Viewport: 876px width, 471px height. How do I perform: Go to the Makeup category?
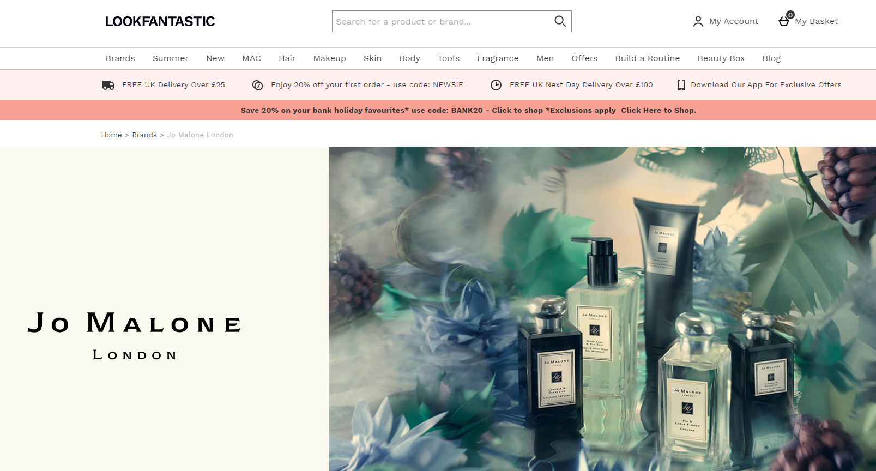pos(329,58)
